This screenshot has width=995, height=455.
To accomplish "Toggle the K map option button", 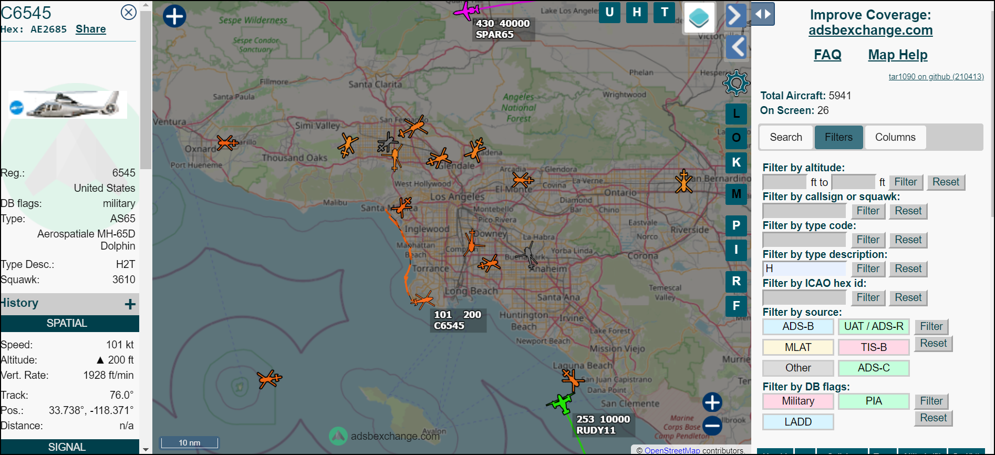I will click(737, 162).
